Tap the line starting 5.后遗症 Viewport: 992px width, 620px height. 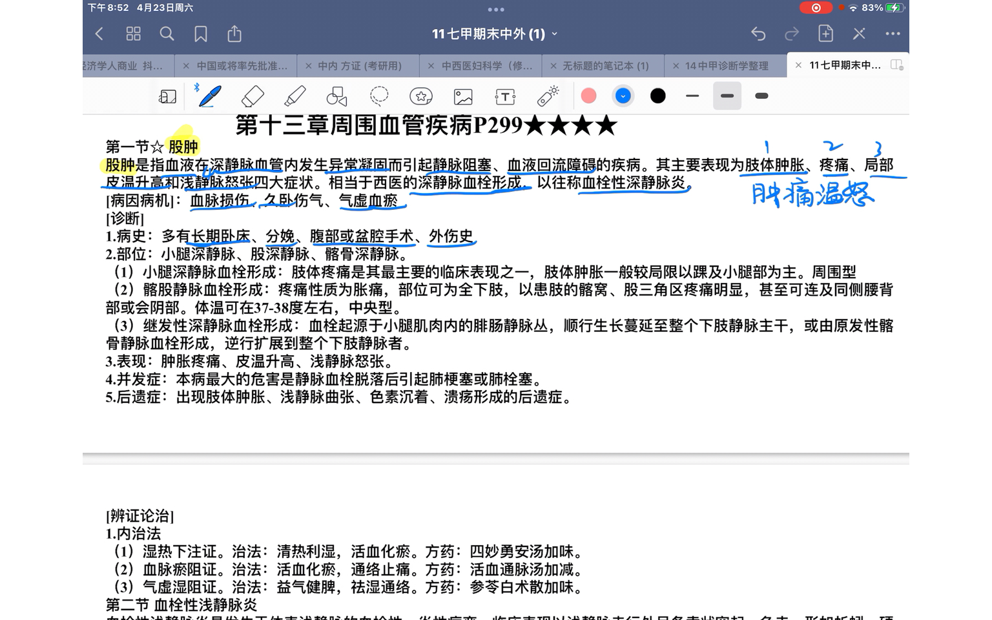pyautogui.click(x=339, y=397)
